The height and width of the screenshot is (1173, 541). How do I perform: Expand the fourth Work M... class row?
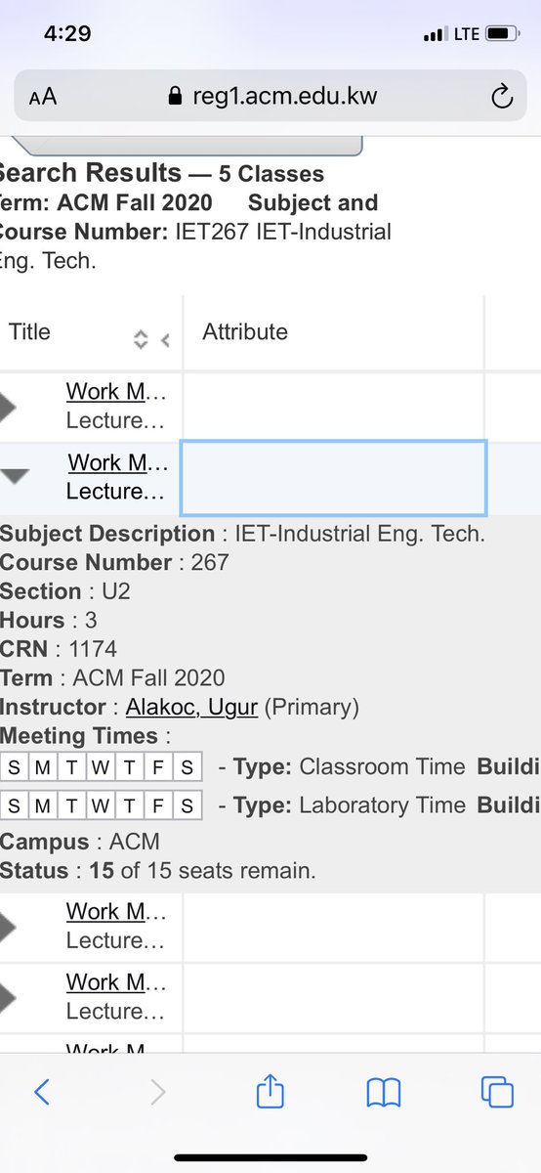[8, 996]
